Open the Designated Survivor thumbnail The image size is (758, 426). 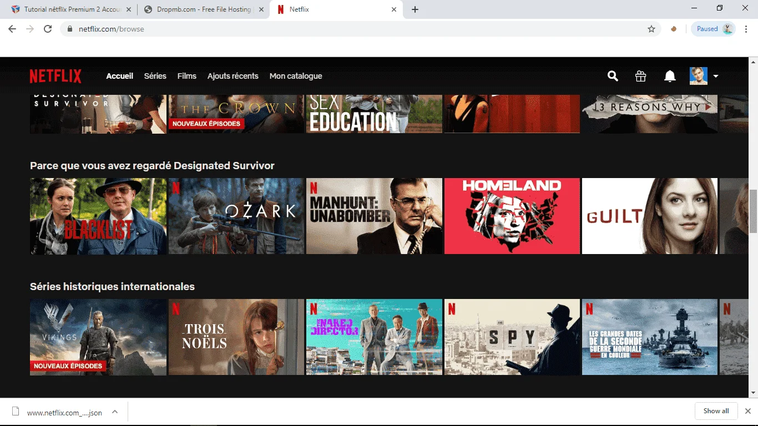98,114
